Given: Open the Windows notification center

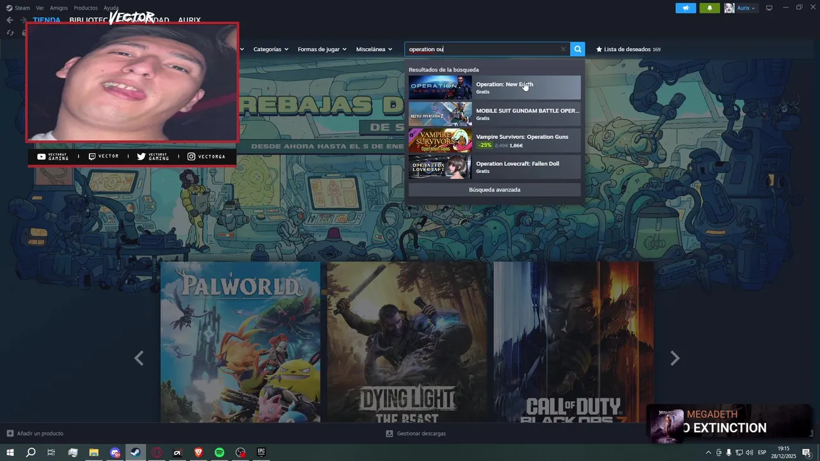Looking at the screenshot, I should [807, 453].
